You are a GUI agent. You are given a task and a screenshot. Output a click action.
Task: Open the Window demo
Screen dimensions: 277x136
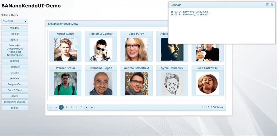pos(15,28)
